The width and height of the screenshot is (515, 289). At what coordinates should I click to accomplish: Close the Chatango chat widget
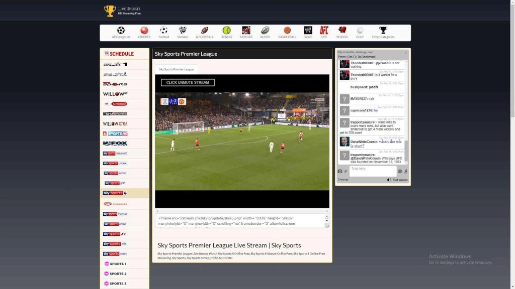406,52
